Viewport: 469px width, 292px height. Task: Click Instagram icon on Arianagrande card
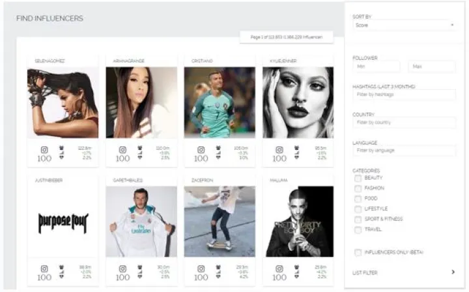[x=122, y=149]
